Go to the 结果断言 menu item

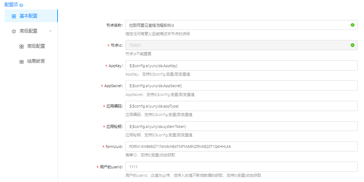(36, 61)
